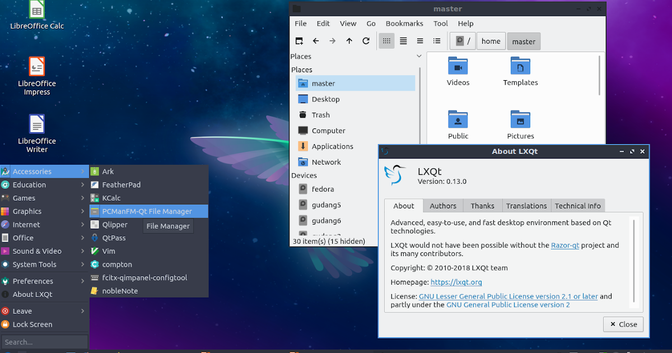Open a new tab in the file manager
672x353 pixels.
pyautogui.click(x=299, y=40)
